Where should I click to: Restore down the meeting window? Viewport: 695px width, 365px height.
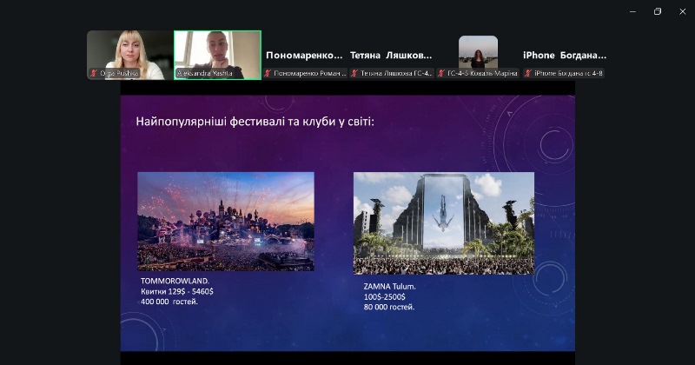(658, 11)
